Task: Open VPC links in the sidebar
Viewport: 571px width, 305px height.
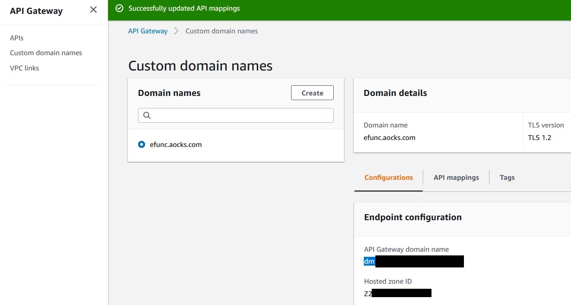Action: click(x=25, y=68)
